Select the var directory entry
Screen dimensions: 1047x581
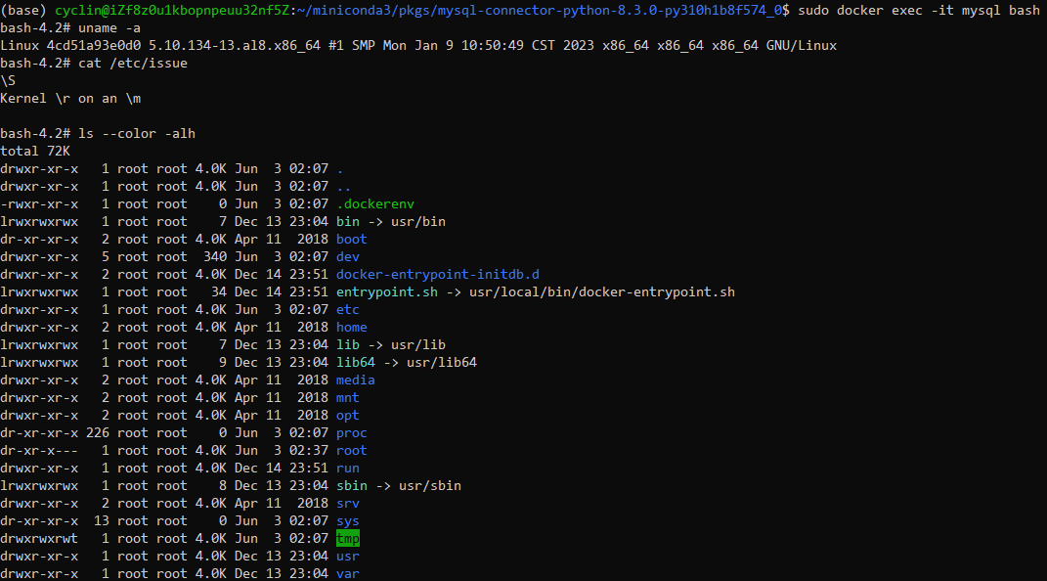[x=348, y=573]
